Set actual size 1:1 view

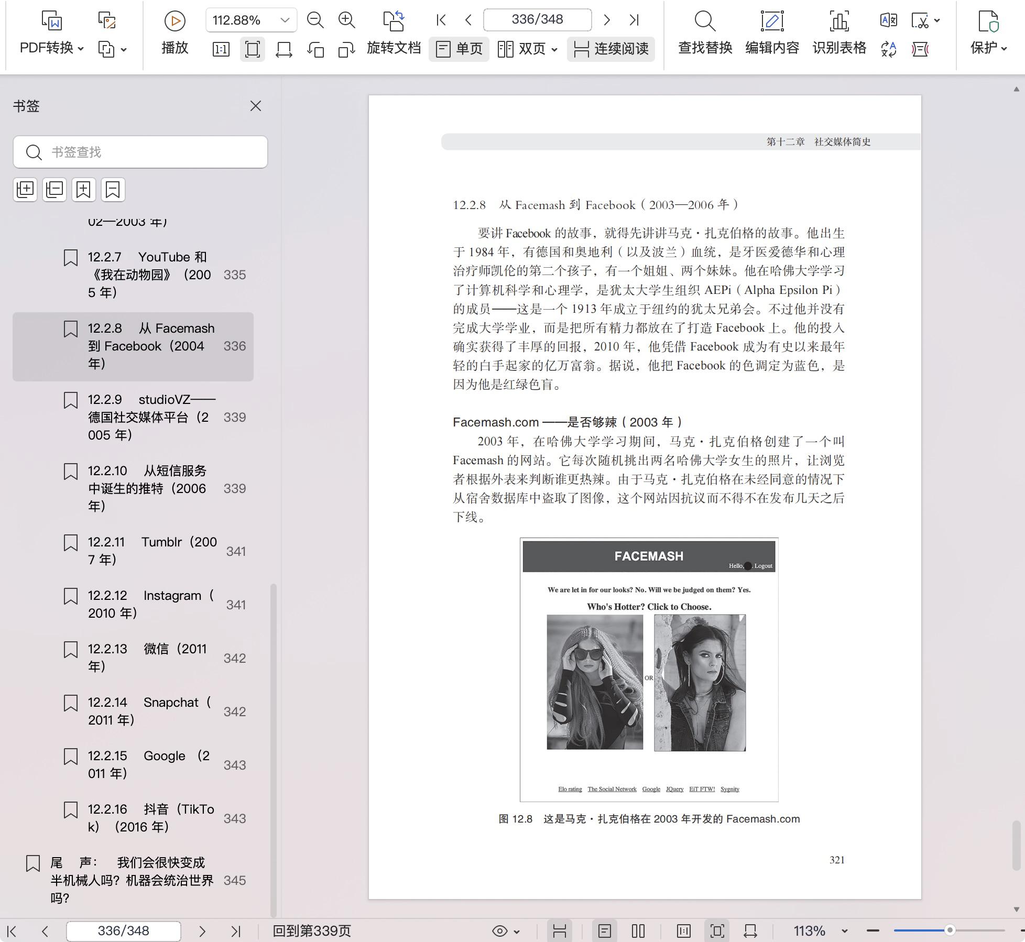coord(221,49)
